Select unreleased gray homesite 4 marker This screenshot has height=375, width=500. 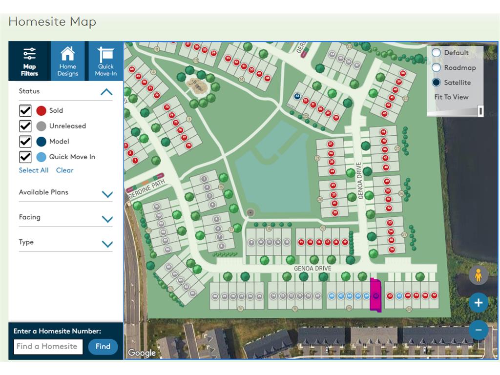pos(212,205)
